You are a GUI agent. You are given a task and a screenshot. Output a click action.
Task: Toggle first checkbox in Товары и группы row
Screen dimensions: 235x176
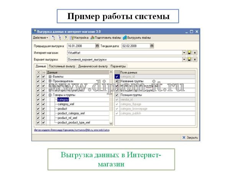tap(38, 95)
